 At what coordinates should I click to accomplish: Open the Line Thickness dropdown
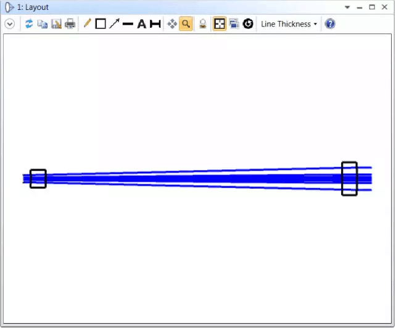coord(289,24)
